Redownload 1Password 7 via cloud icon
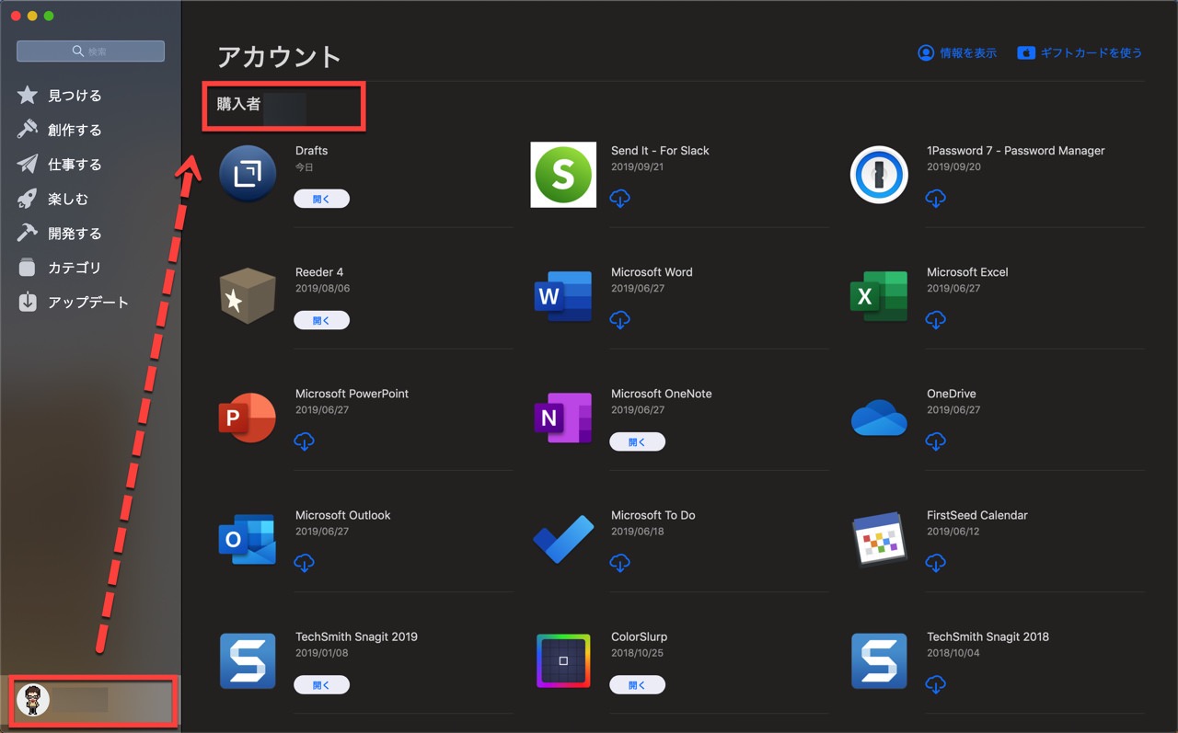This screenshot has height=733, width=1178. [x=936, y=198]
